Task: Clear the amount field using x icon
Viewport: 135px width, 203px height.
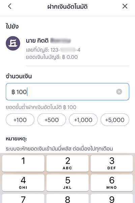Action: pyautogui.click(x=119, y=92)
